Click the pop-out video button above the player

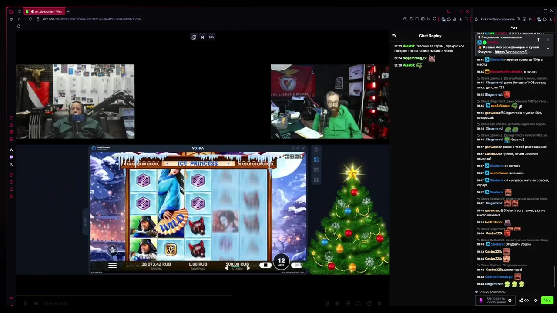(x=194, y=37)
